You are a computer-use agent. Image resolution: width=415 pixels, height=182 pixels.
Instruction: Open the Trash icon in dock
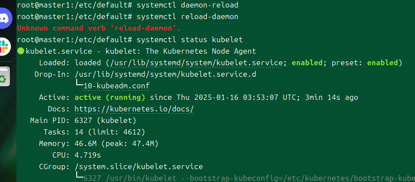(x=4, y=77)
